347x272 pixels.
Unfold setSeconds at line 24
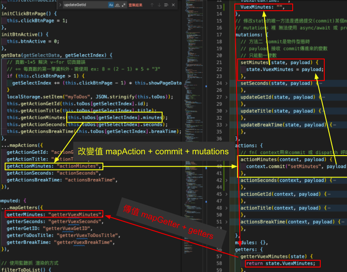(226, 83)
